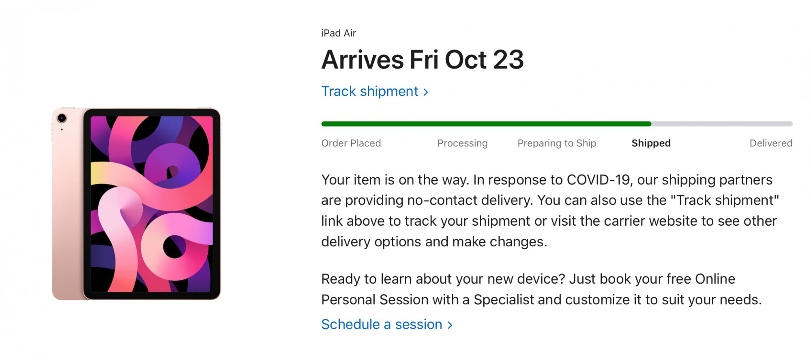Select the bold Shipped status step

click(651, 143)
